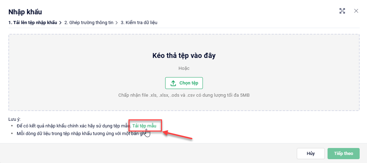Click the chevron after step 1

pyautogui.click(x=60, y=23)
